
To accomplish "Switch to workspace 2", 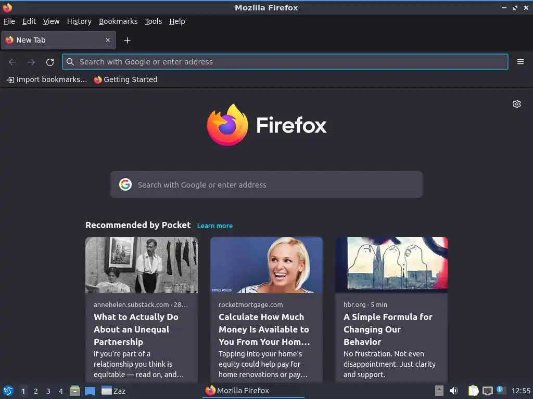I will click(x=36, y=391).
